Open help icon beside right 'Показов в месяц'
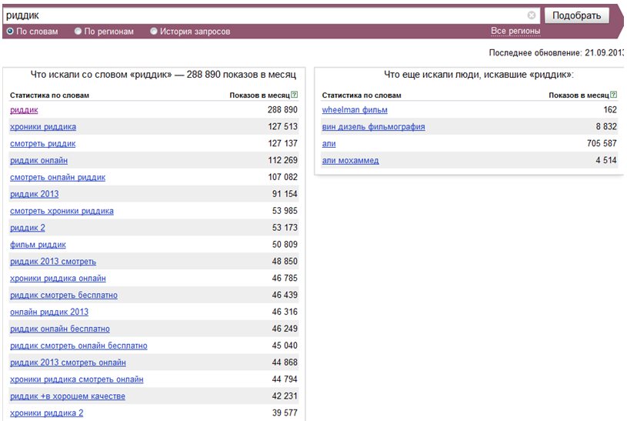This screenshot has height=421, width=627. point(614,95)
